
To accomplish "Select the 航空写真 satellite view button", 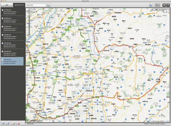I will coord(161,10).
